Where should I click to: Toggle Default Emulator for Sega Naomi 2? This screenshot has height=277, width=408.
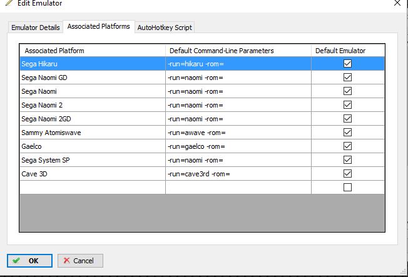click(348, 105)
